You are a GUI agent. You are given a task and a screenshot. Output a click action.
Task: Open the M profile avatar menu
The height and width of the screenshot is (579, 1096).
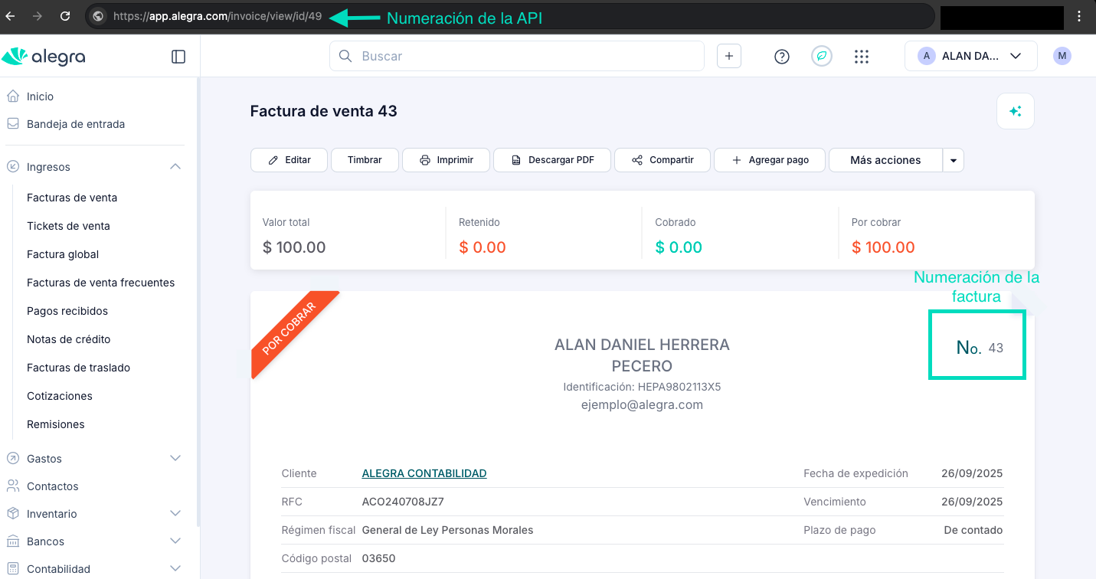(x=1062, y=56)
